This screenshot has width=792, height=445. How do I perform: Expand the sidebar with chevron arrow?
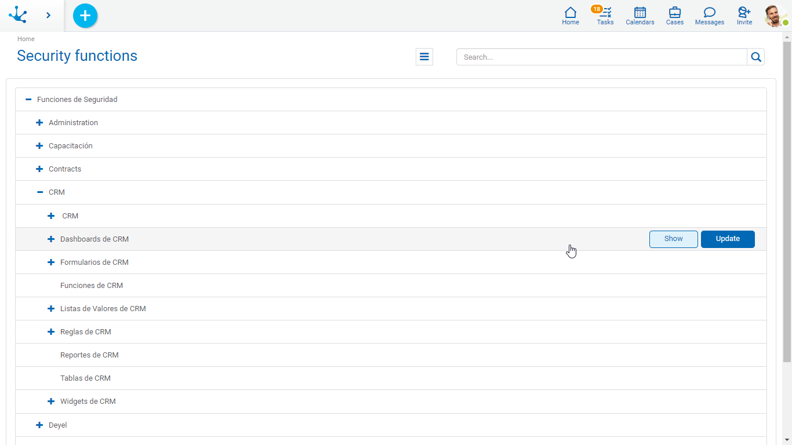[x=49, y=15]
